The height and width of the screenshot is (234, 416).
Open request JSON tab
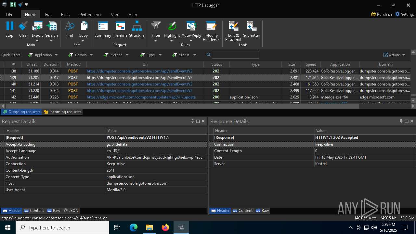click(71, 211)
